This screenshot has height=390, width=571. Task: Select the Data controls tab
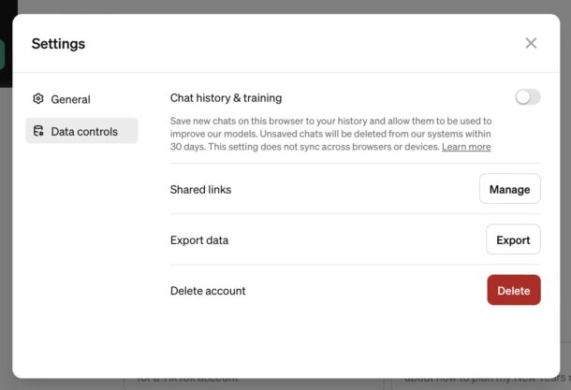coord(82,132)
